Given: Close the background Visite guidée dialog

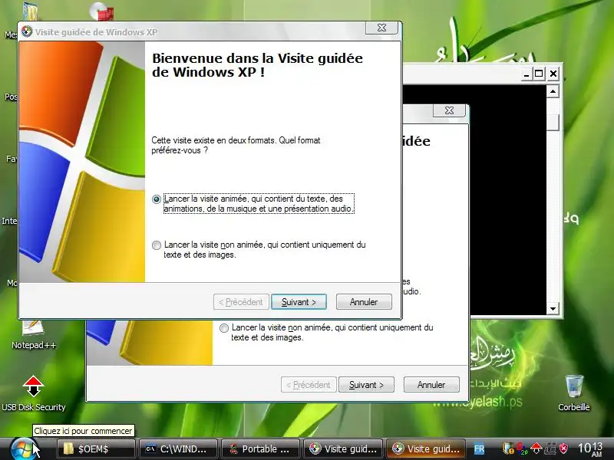Looking at the screenshot, I should click(x=450, y=110).
